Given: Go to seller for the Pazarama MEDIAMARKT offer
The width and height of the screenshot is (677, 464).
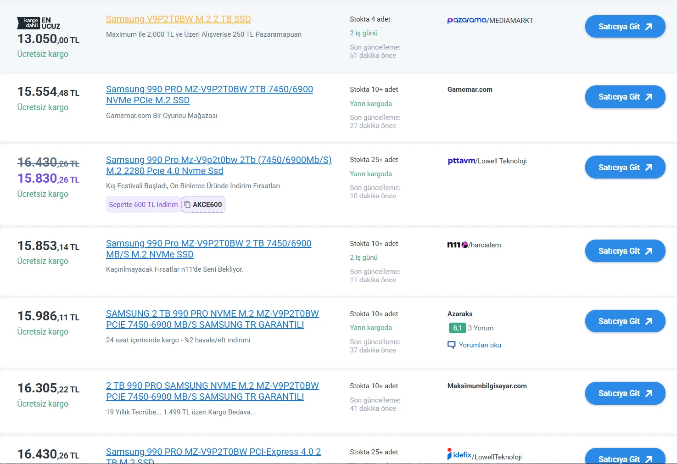Looking at the screenshot, I should click(625, 27).
